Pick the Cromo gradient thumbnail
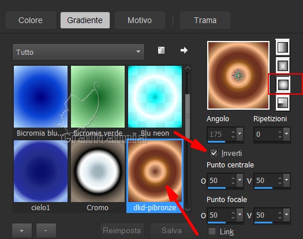Image resolution: width=303 pixels, height=239 pixels. (98, 171)
